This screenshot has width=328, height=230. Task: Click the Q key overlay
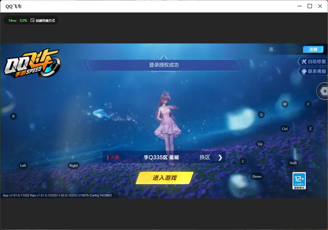point(261,115)
